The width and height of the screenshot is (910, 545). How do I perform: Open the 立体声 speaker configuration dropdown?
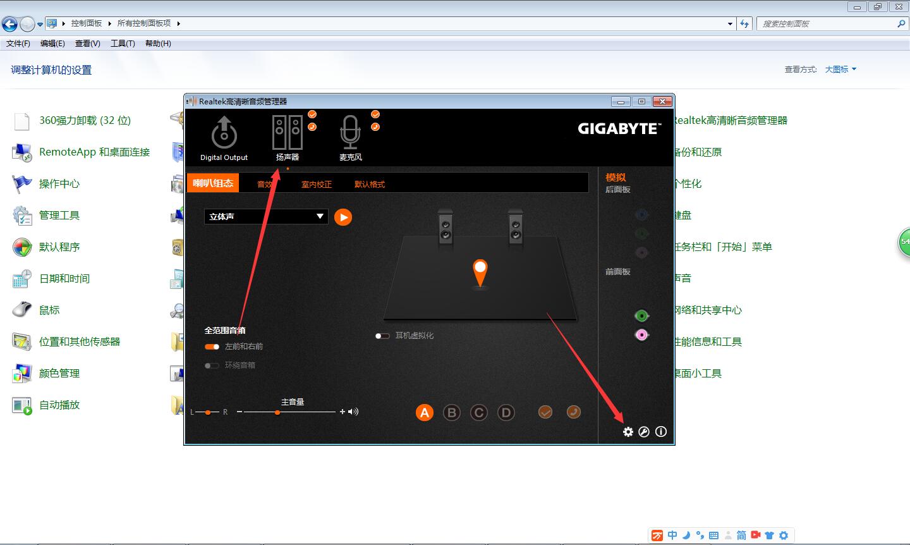(x=266, y=216)
